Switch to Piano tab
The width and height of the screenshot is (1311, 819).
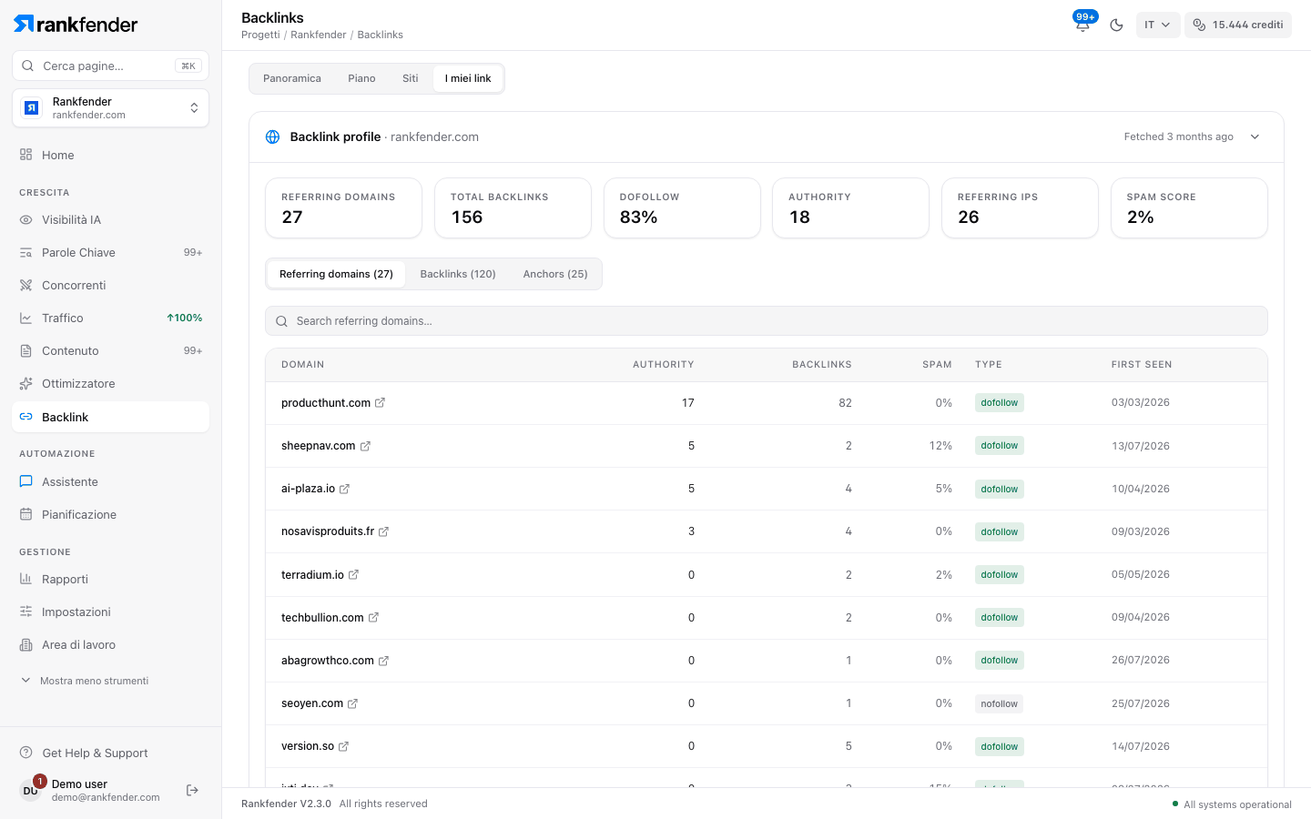tap(361, 78)
